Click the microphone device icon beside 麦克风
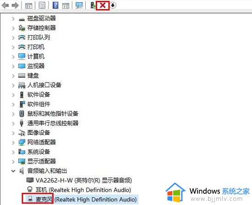252x205 pixels. coord(30,199)
